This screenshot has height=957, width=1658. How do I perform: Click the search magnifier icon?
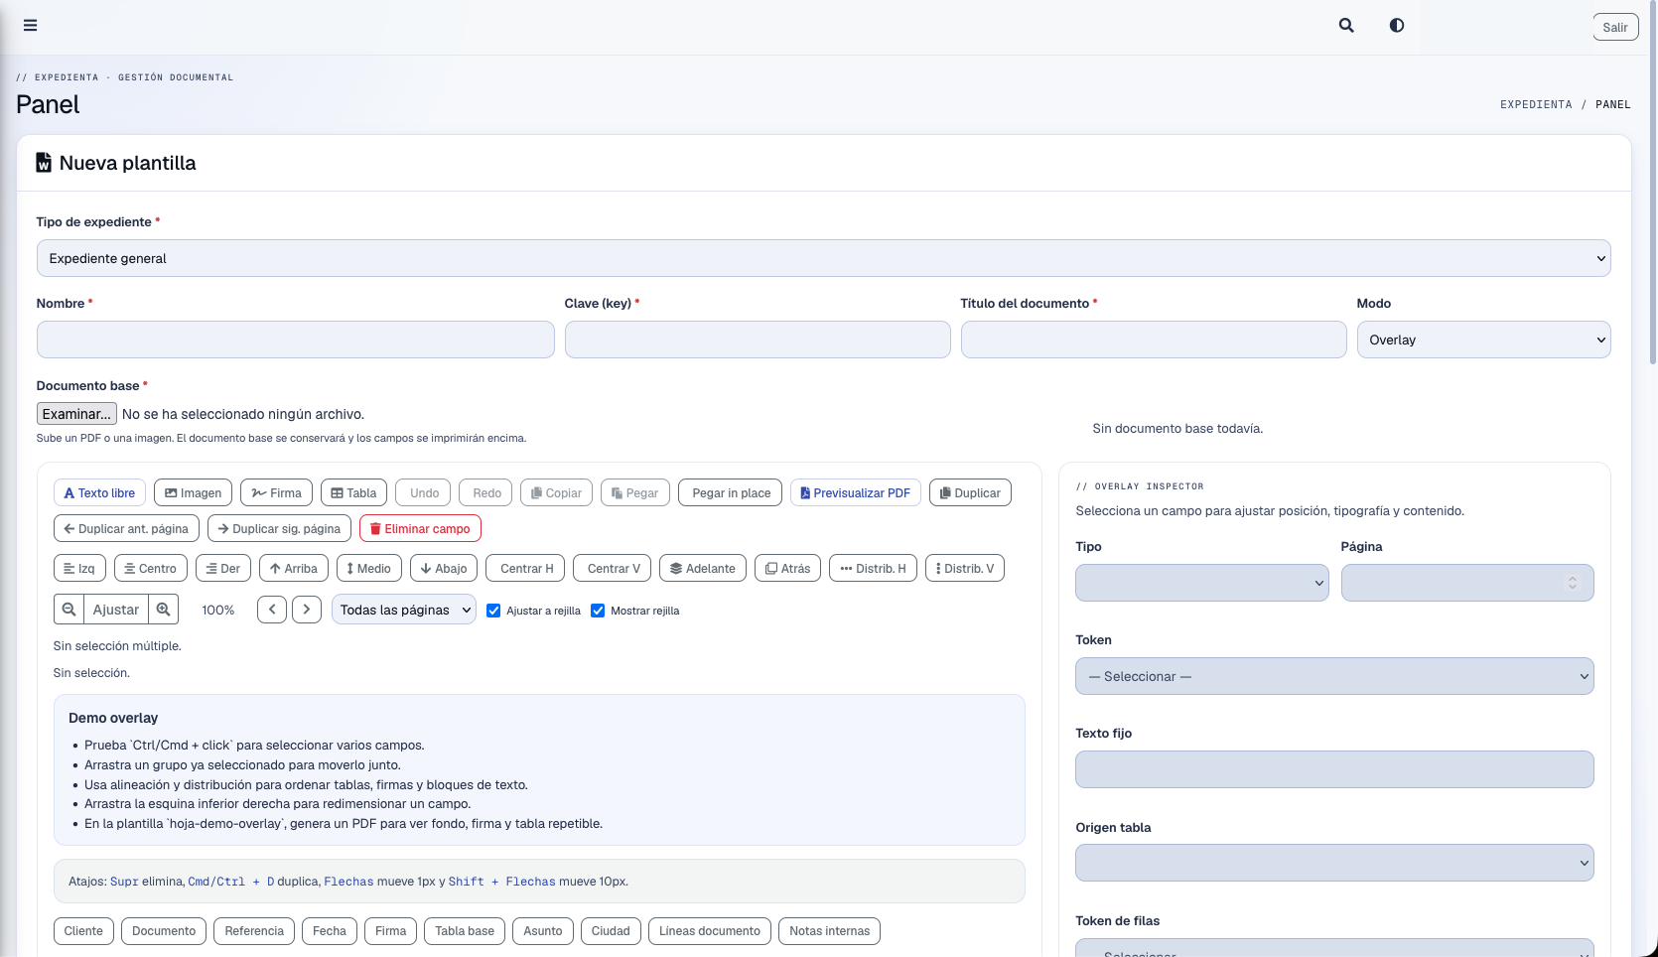click(1346, 26)
